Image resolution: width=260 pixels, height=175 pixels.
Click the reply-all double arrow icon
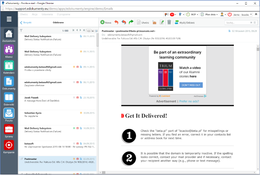tap(124, 23)
